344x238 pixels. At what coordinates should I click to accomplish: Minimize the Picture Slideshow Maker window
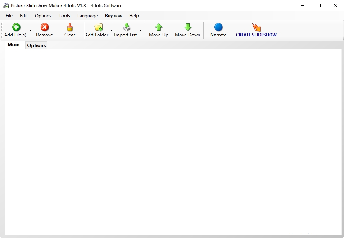[x=303, y=5]
